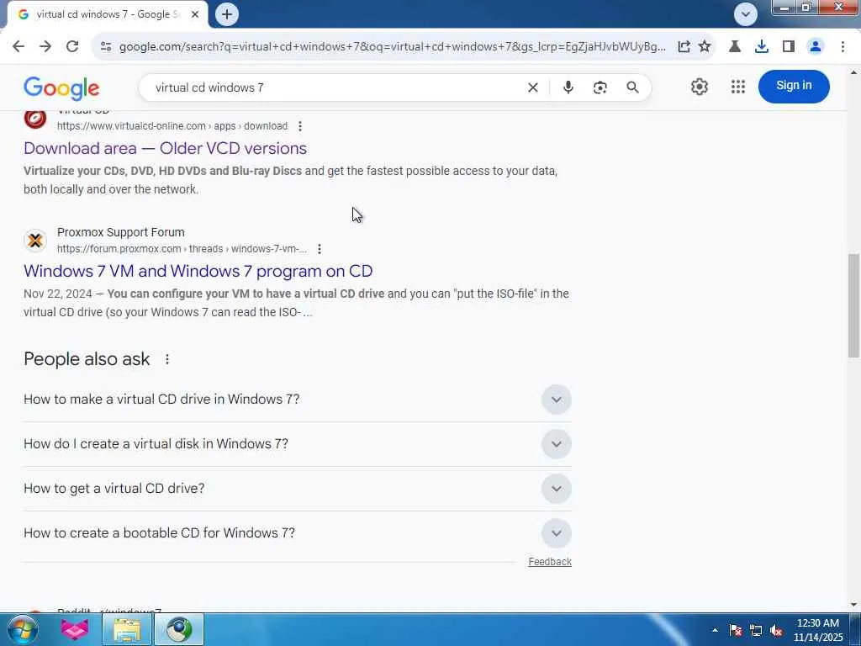Viewport: 861px width, 646px height.
Task: Open Chrome profile avatar
Action: [x=816, y=47]
